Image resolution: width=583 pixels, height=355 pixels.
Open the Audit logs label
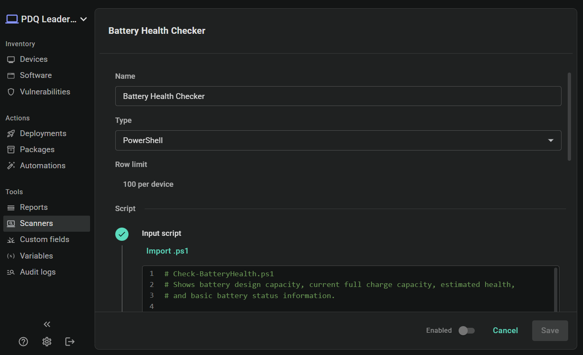38,272
